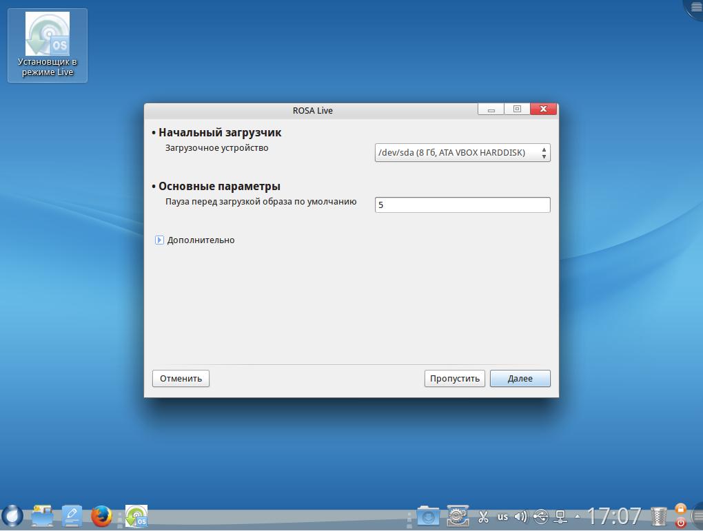The height and width of the screenshot is (531, 703).
Task: Launch Firefox from the taskbar
Action: coord(101,517)
